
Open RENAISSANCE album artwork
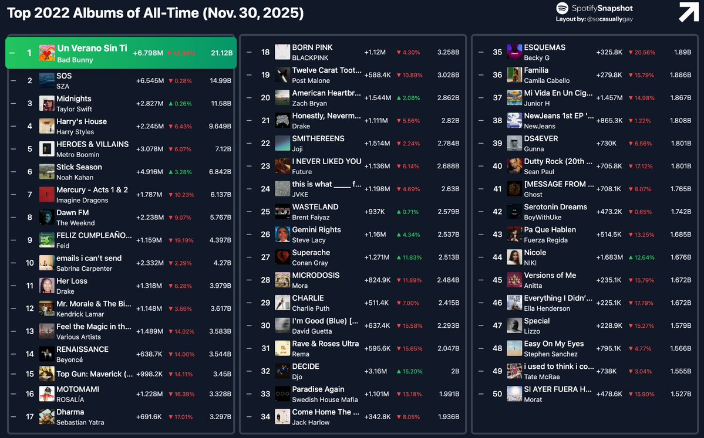[x=47, y=354]
